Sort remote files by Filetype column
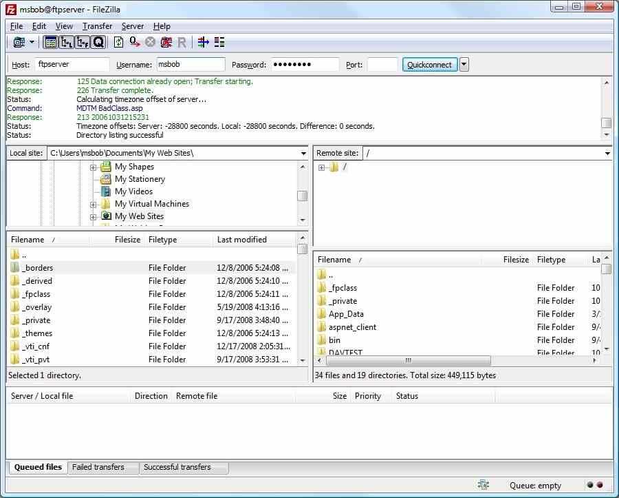Viewport: 619px width, 498px height. (561, 260)
